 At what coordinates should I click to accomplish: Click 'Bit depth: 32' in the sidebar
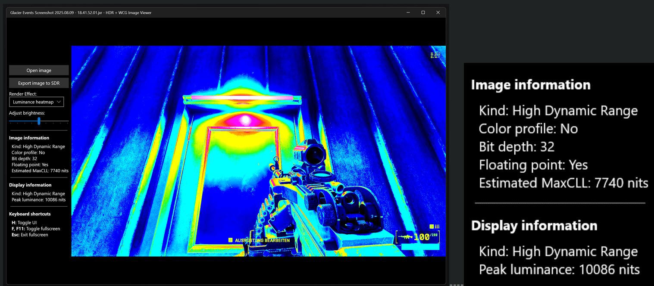pos(24,159)
